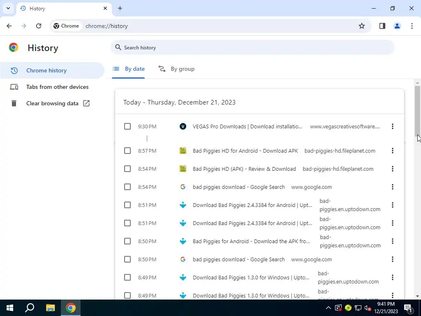Check the 8:54 PM Review & Download entry

tap(127, 169)
